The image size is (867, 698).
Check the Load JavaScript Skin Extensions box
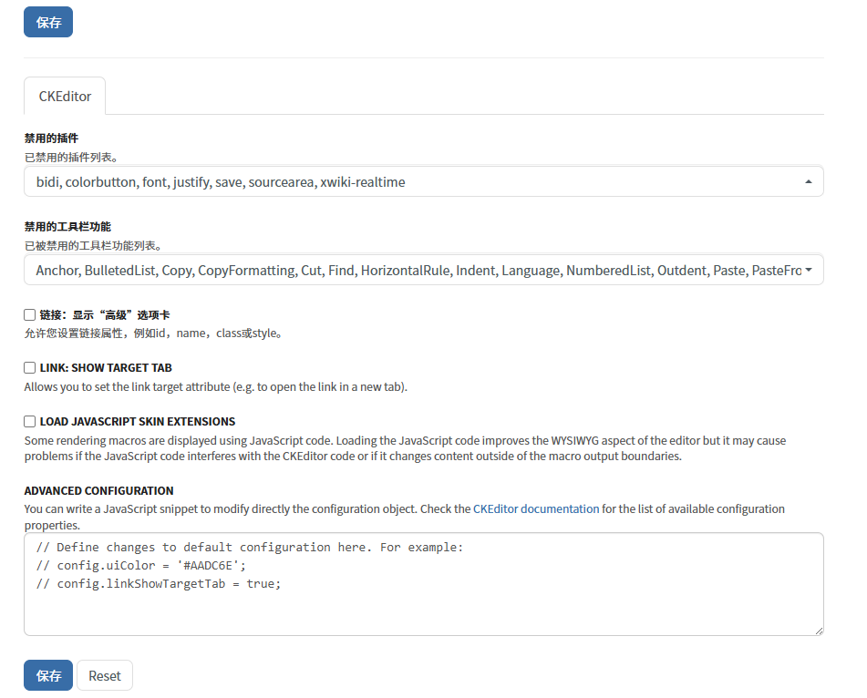coord(30,422)
